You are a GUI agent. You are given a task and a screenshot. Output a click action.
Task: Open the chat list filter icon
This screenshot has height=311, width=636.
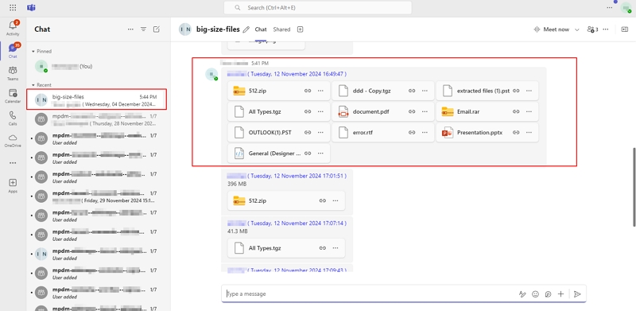coord(143,29)
